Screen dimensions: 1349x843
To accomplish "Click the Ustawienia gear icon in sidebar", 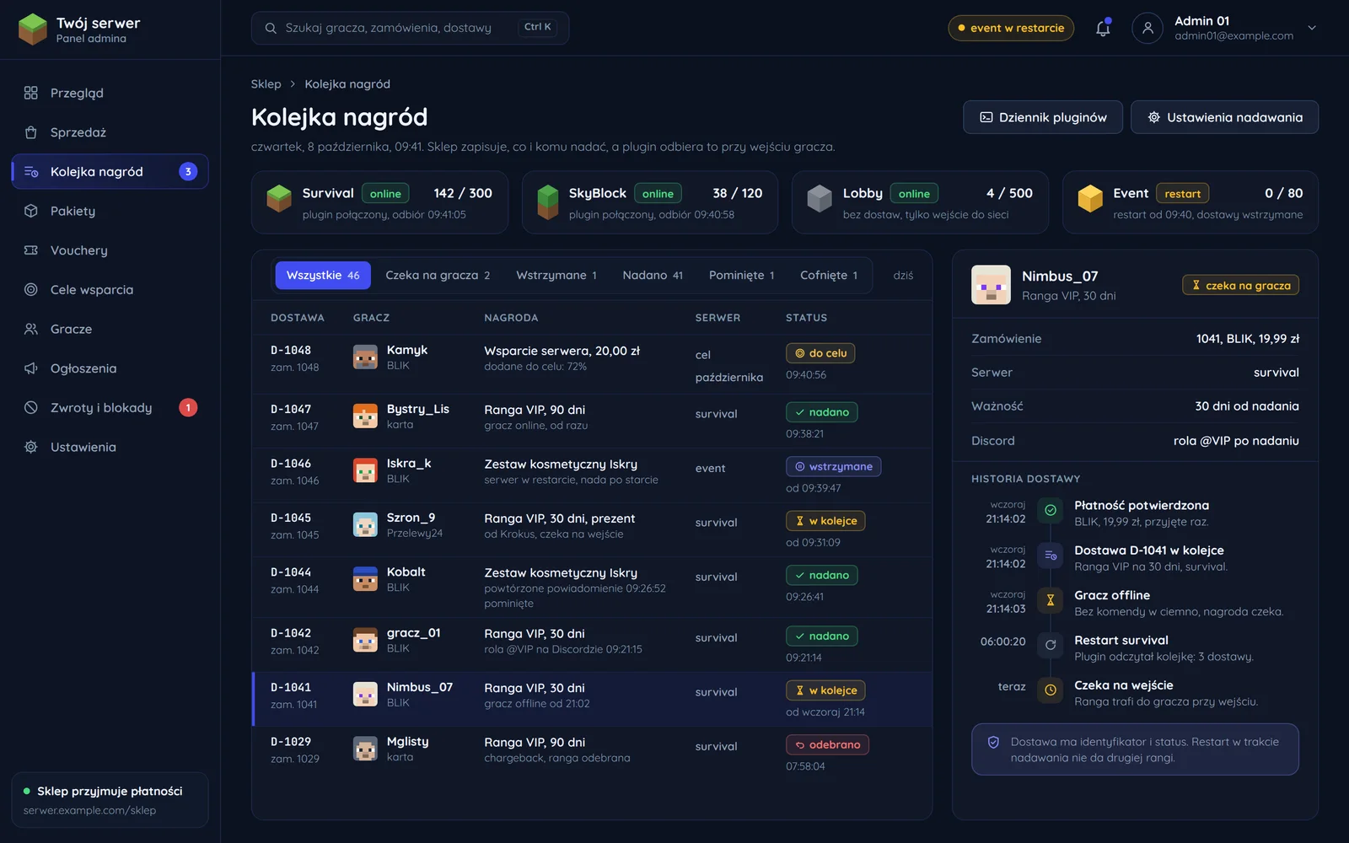I will pos(31,447).
